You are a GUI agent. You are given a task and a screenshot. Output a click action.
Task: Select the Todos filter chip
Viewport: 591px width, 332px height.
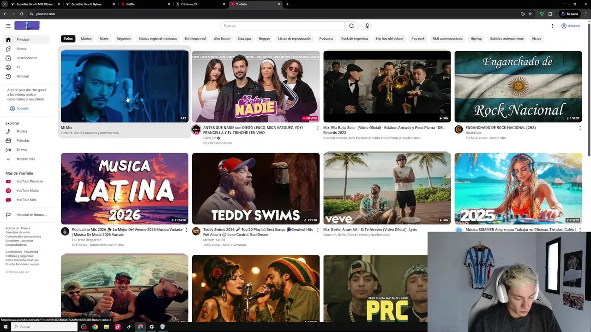[68, 39]
